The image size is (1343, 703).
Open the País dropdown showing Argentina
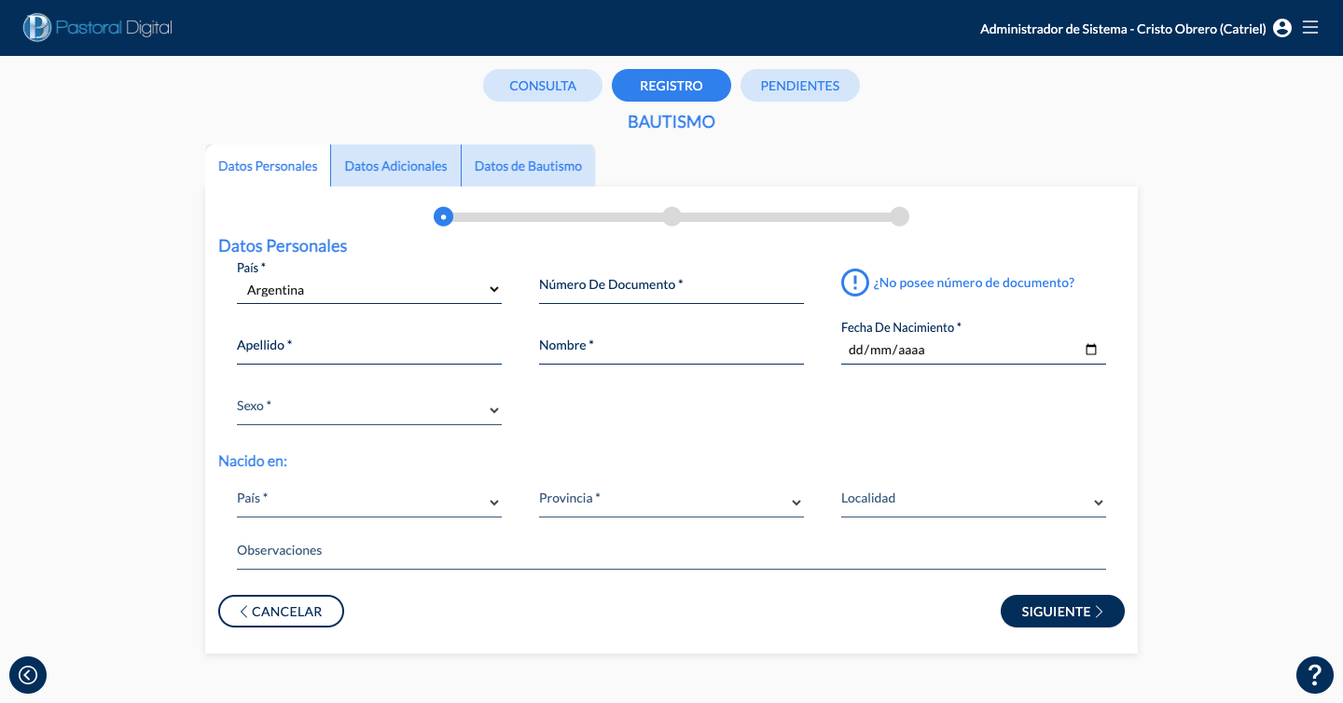coord(369,290)
